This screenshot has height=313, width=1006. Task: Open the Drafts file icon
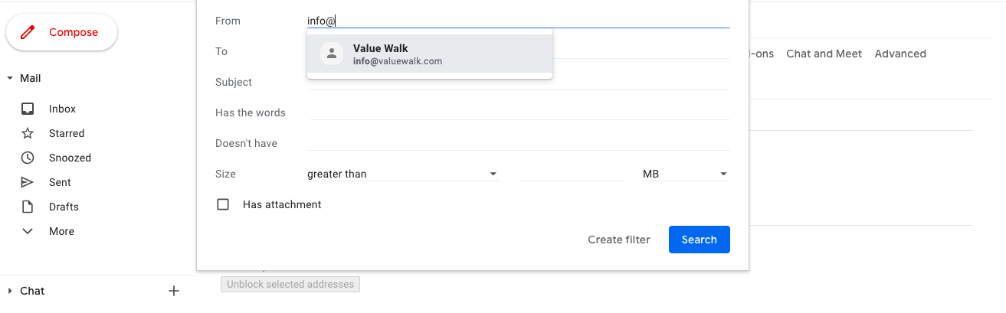[28, 207]
